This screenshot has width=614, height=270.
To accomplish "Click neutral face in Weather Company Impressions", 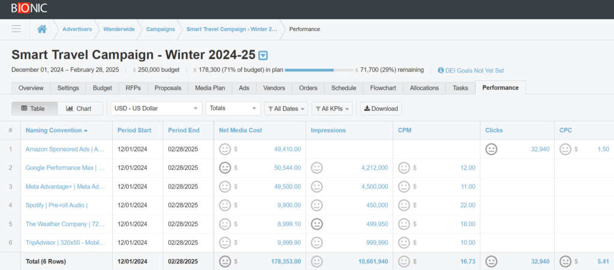I will pos(317,225).
